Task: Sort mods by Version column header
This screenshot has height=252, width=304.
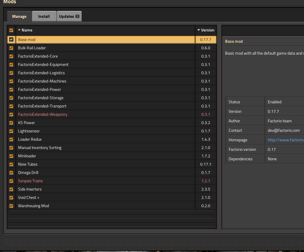Action: tap(207, 30)
